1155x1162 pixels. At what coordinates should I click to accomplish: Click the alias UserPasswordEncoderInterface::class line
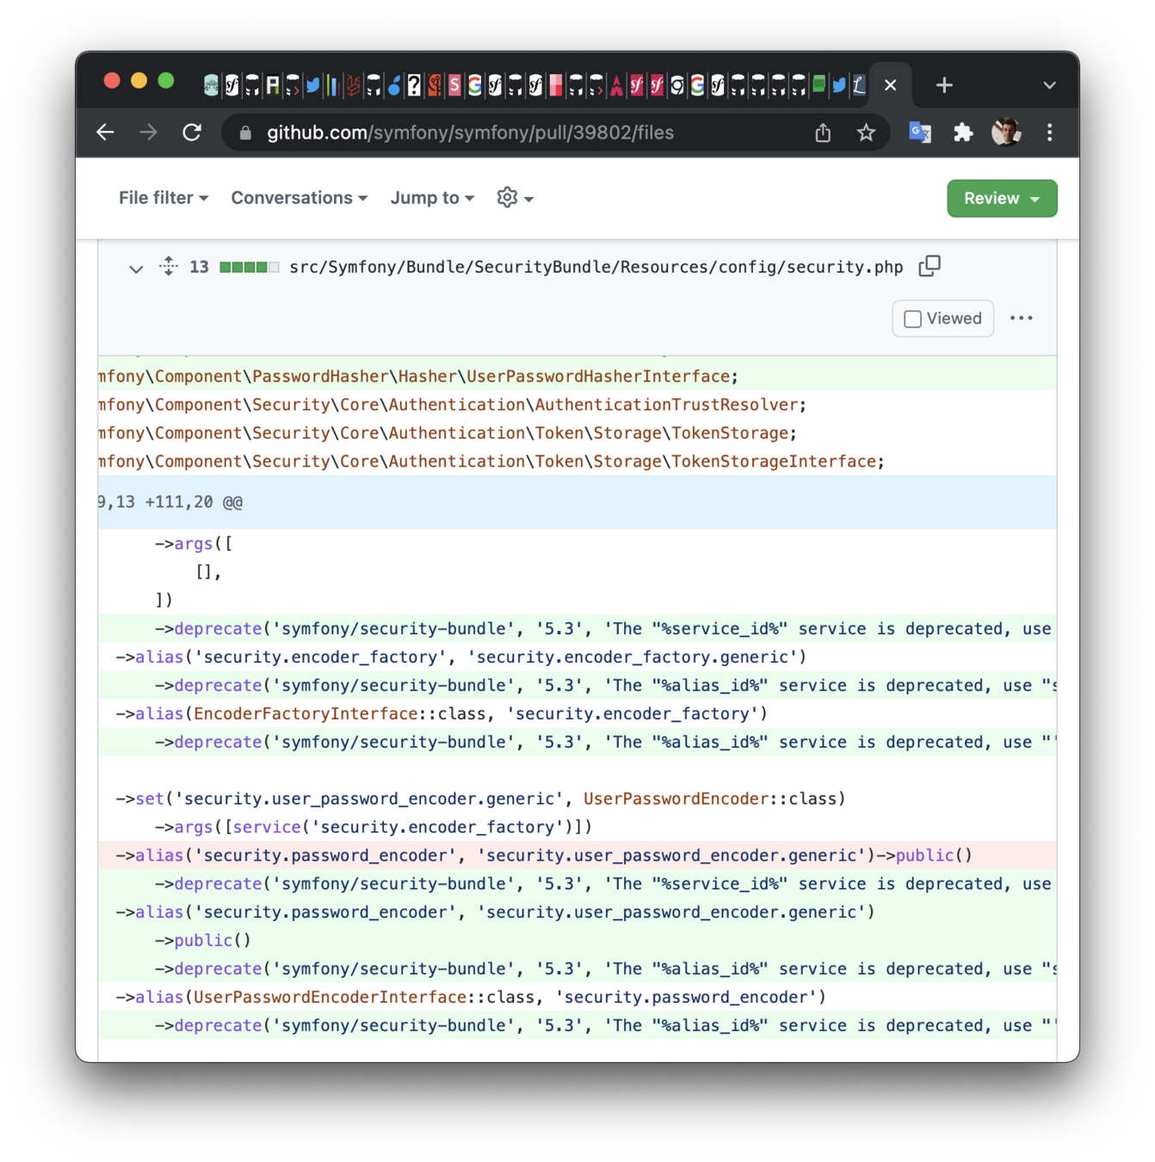pyautogui.click(x=577, y=997)
